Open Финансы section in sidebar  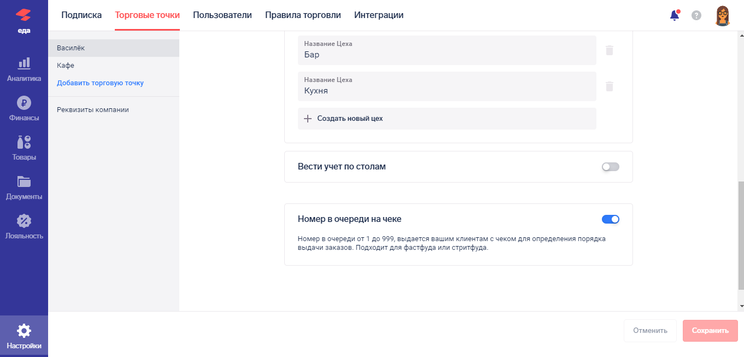(x=24, y=109)
